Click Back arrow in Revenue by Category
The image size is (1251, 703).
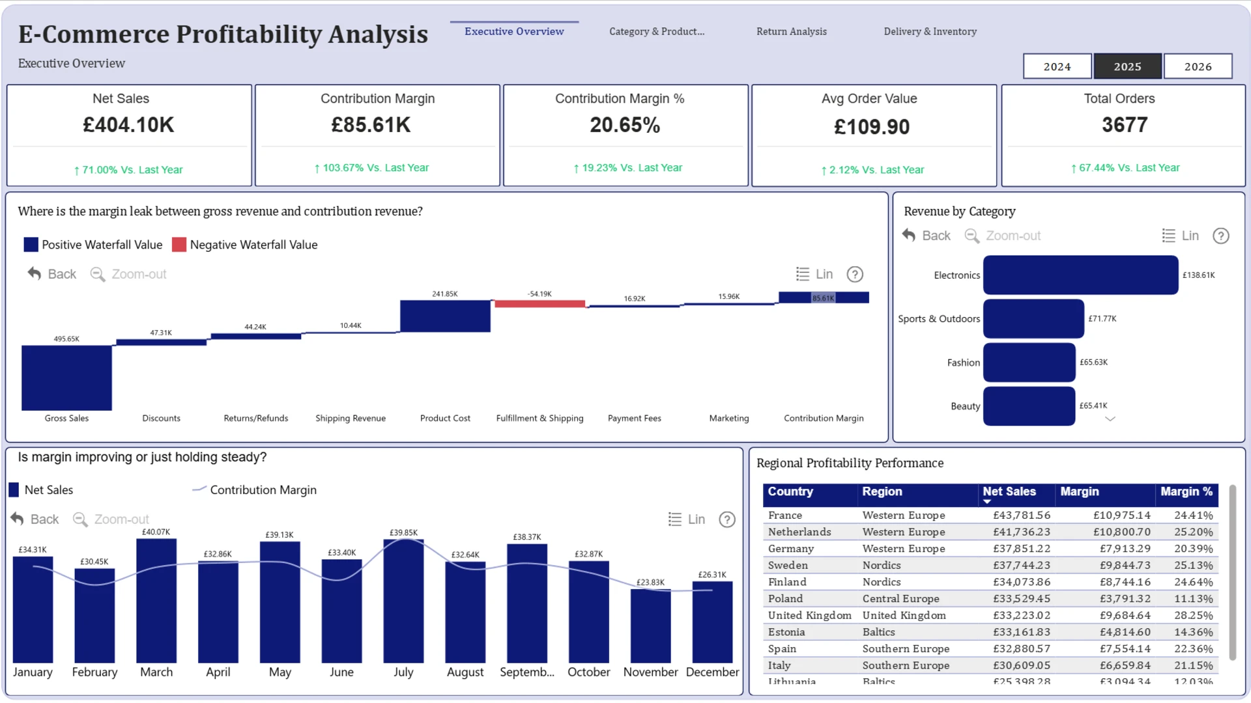909,235
